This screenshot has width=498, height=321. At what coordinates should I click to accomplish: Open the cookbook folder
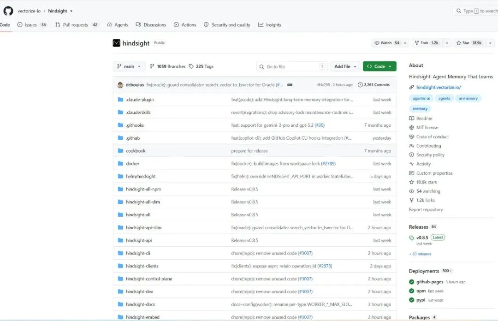point(136,151)
